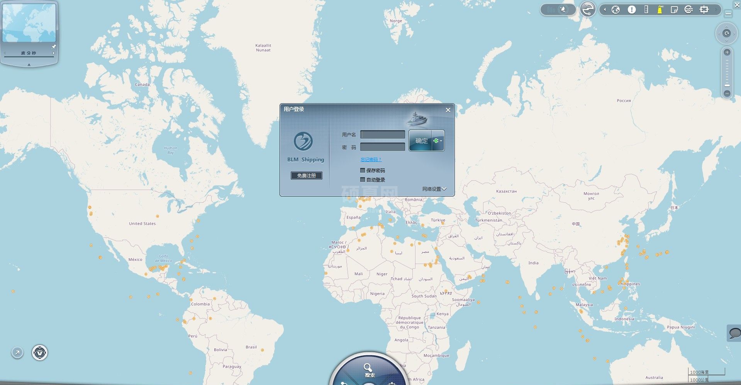This screenshot has width=741, height=385.
Task: Collapse toolbar with left arrow
Action: (605, 10)
